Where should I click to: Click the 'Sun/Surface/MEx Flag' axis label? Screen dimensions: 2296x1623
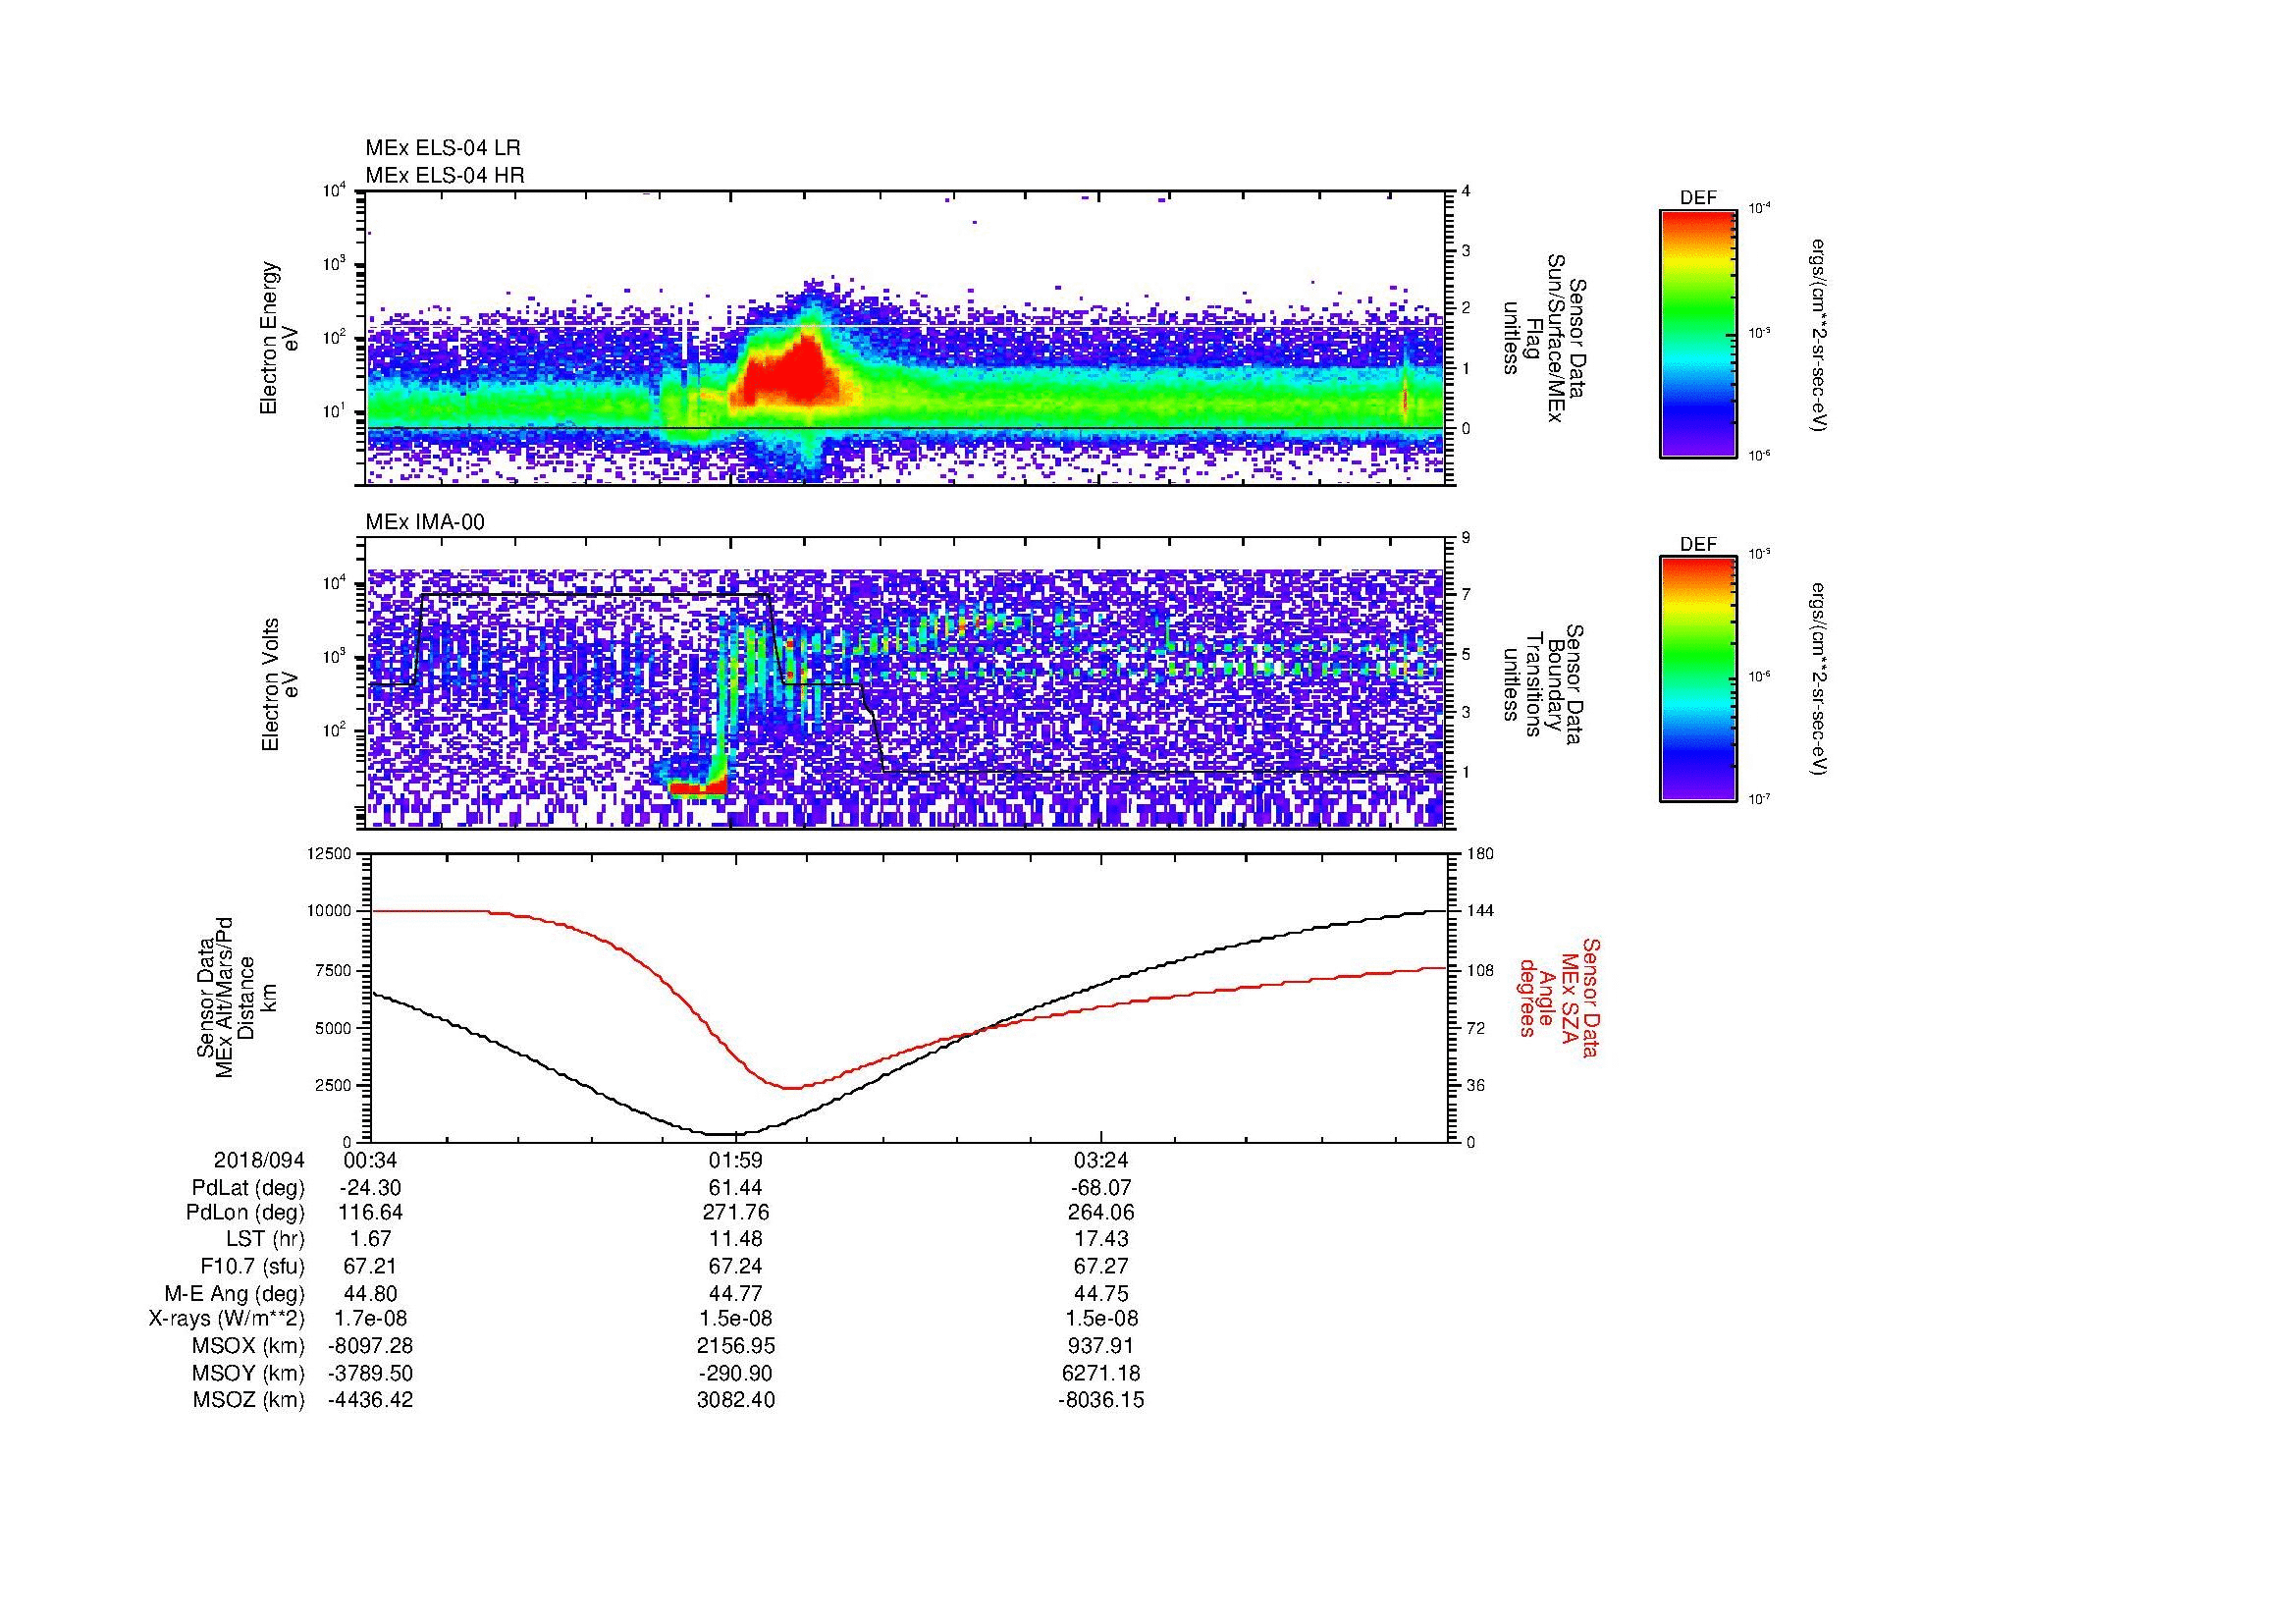[1543, 338]
